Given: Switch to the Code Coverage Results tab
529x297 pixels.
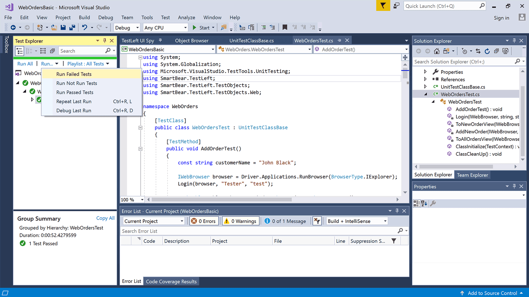Looking at the screenshot, I should click(x=171, y=281).
